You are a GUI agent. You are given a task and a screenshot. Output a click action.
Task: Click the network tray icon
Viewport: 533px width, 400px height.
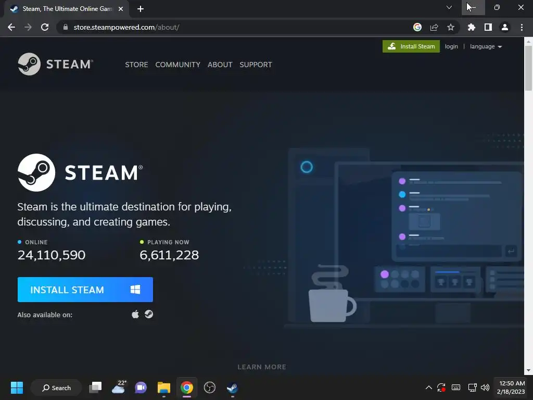(x=473, y=387)
